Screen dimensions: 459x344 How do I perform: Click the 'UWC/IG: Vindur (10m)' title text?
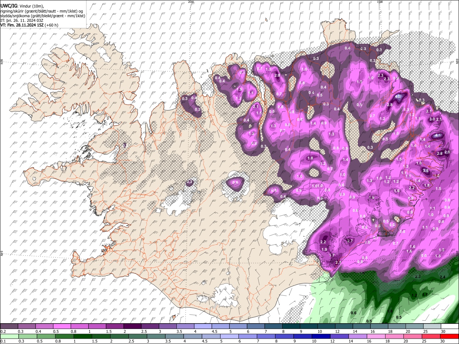click(22, 6)
